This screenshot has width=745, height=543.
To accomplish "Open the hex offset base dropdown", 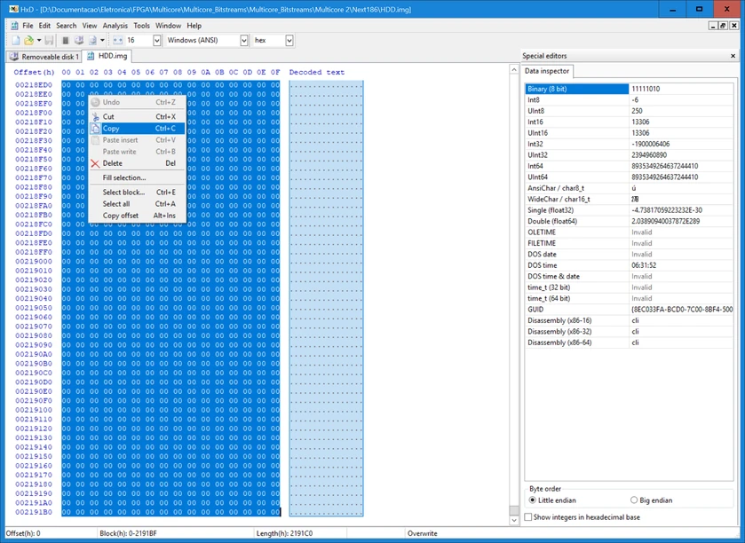I will tap(289, 41).
